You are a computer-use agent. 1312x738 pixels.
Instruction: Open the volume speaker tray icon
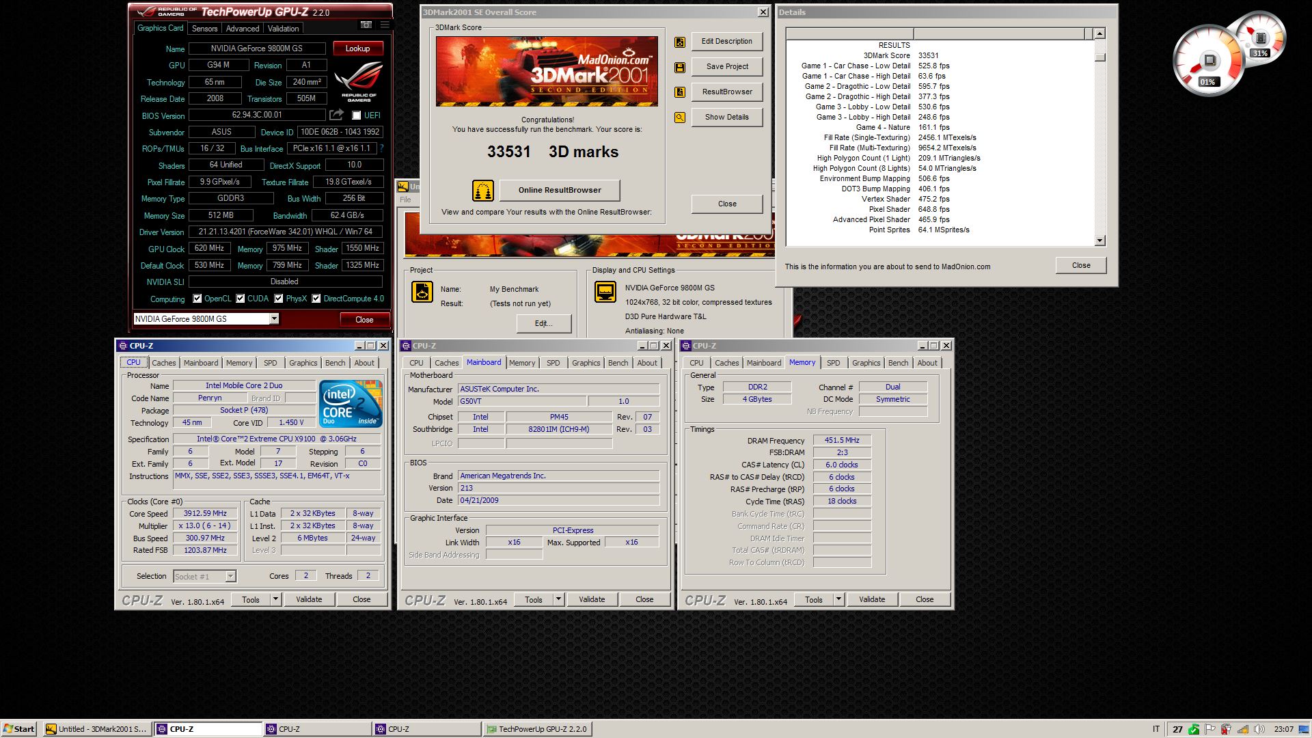[1259, 729]
